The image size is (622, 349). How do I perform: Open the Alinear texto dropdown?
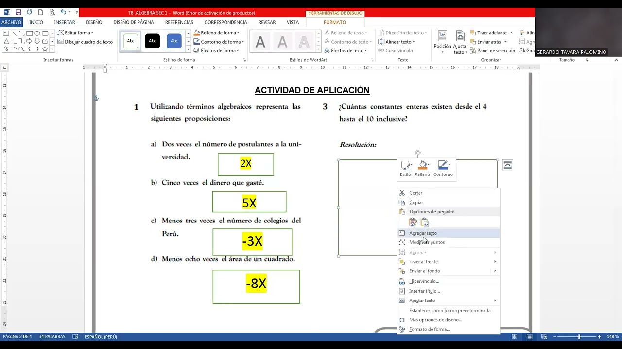click(397, 42)
